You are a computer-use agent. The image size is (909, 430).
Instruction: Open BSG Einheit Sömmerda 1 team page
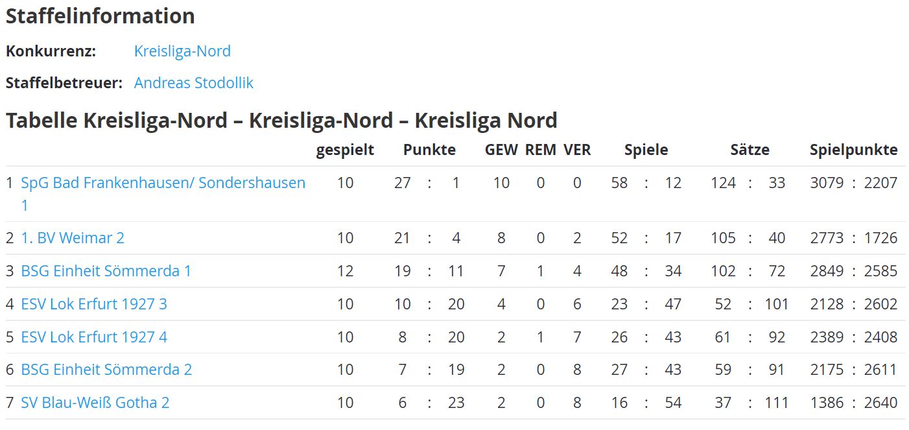point(106,270)
